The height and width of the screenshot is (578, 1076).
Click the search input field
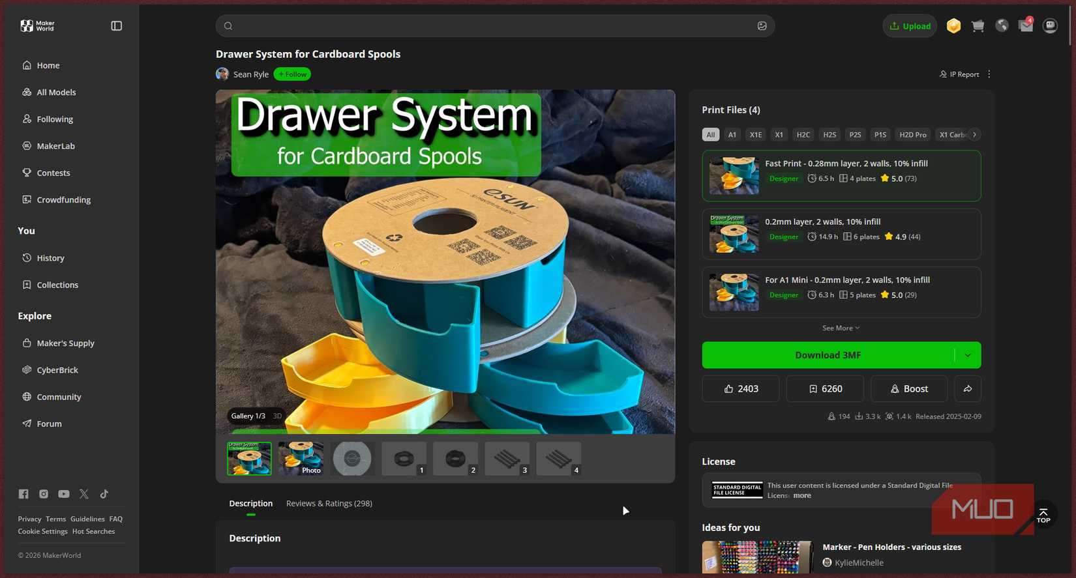(495, 26)
